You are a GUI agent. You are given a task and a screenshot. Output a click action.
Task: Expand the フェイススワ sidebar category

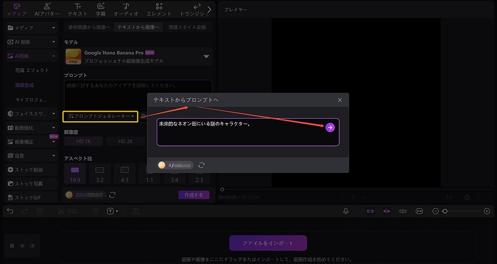point(32,114)
